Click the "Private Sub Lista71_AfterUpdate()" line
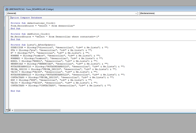The height and width of the screenshot is (133, 196). [33, 45]
